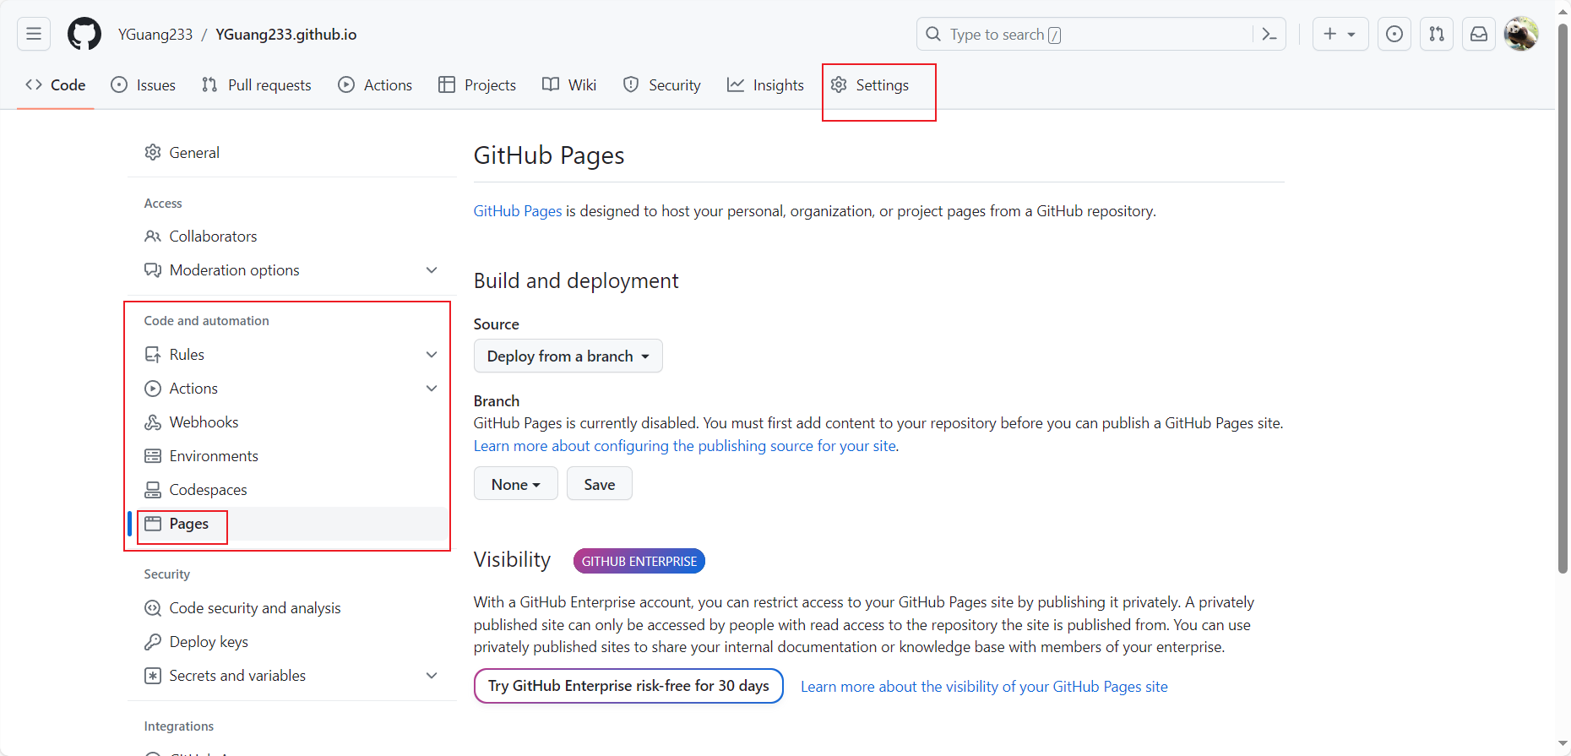This screenshot has width=1571, height=756.
Task: Expand the Rules sidebar section
Action: pyautogui.click(x=432, y=355)
